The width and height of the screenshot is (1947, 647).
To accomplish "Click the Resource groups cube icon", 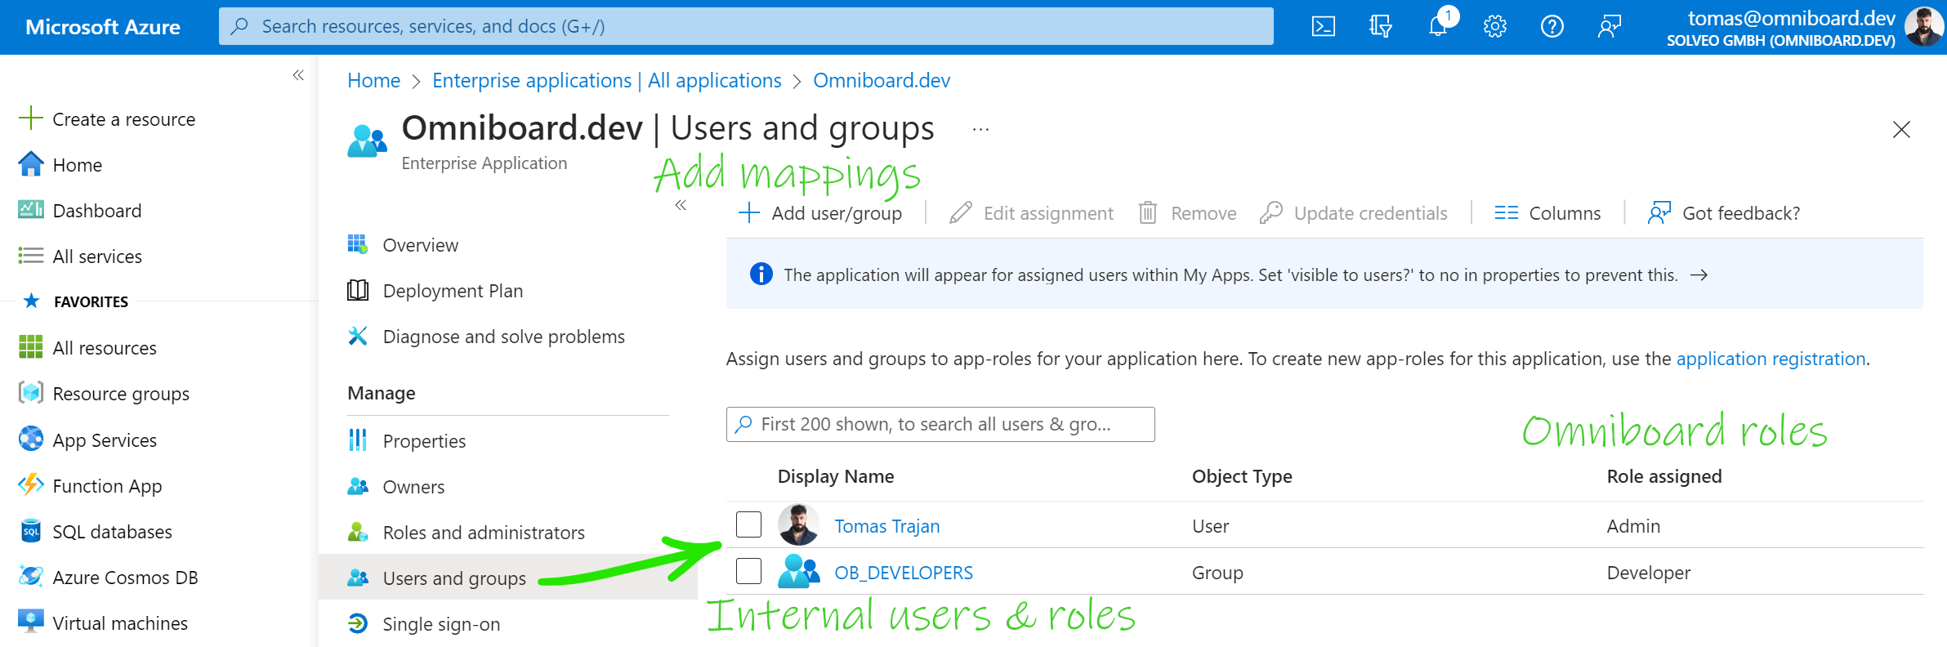I will 30,393.
